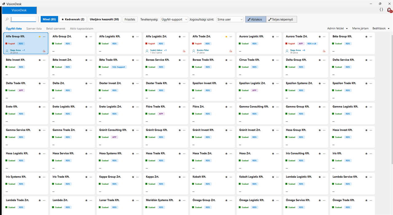
Task: Mark Aurora Logistic Kft. as favorite
Action: [x=273, y=37]
